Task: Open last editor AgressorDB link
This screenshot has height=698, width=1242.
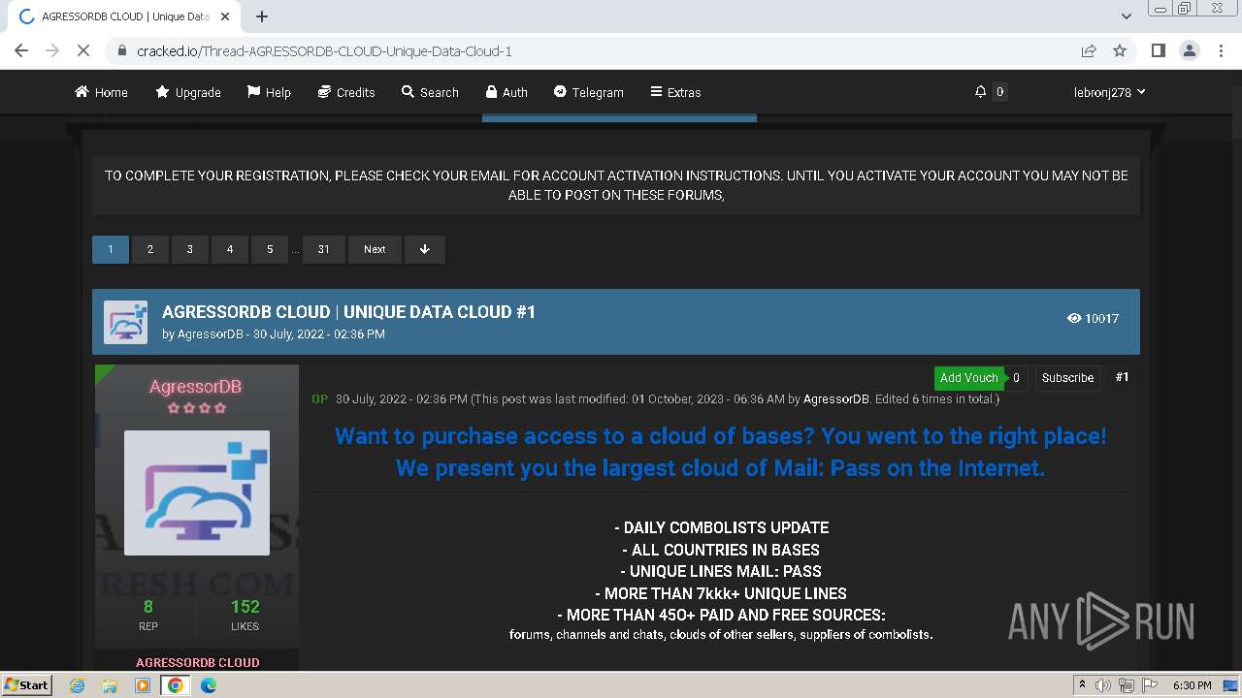Action: click(x=835, y=399)
